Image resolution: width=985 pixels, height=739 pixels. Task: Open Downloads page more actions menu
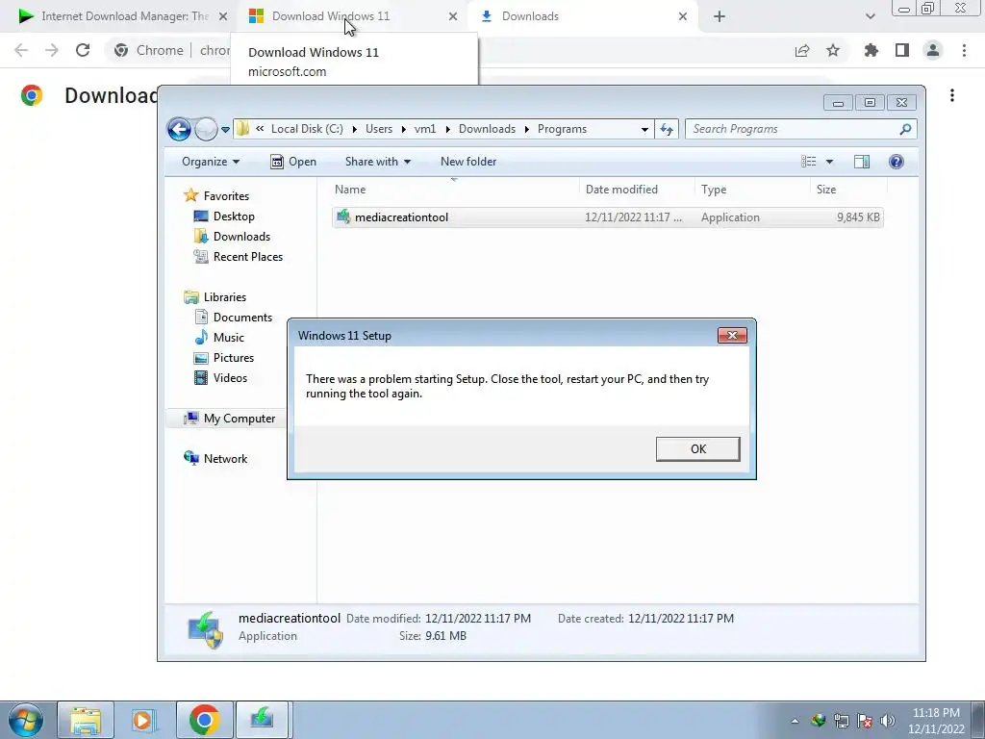point(952,95)
